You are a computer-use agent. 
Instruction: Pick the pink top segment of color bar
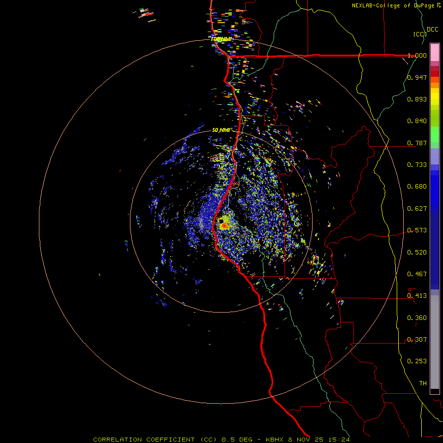(435, 53)
